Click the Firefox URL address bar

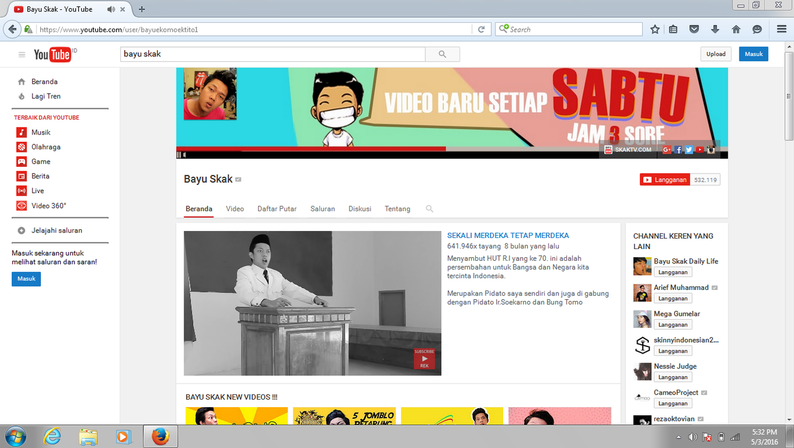tap(254, 29)
